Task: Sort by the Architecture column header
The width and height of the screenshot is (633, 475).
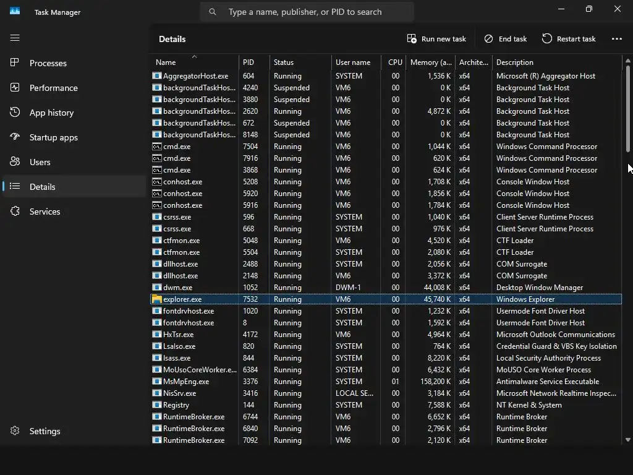Action: pyautogui.click(x=474, y=62)
